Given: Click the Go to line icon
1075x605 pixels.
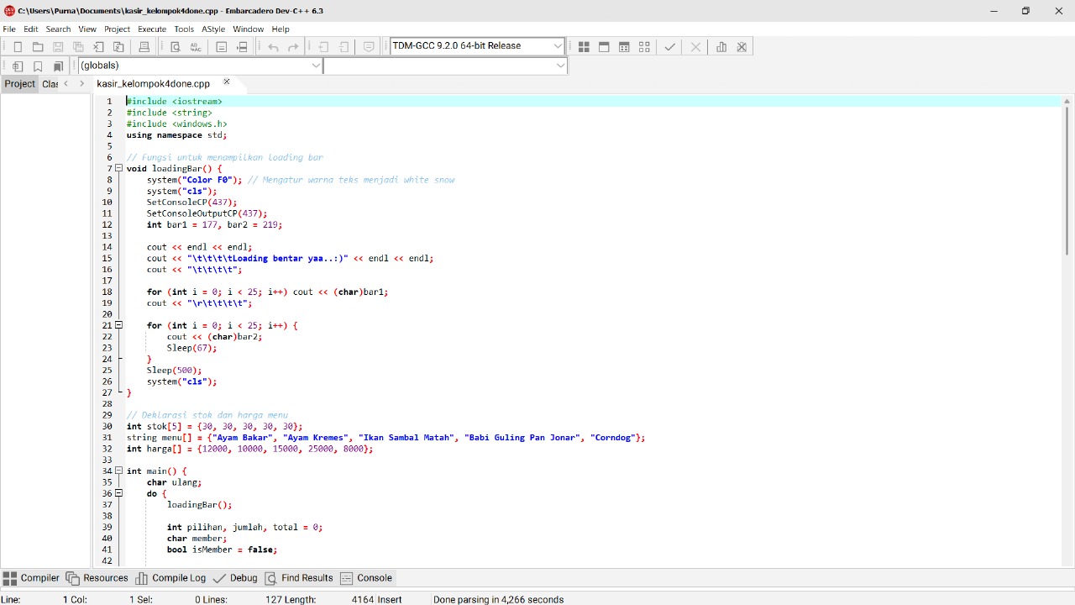Looking at the screenshot, I should 242,47.
